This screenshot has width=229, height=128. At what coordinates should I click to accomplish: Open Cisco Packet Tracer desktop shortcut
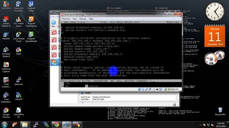point(19,37)
